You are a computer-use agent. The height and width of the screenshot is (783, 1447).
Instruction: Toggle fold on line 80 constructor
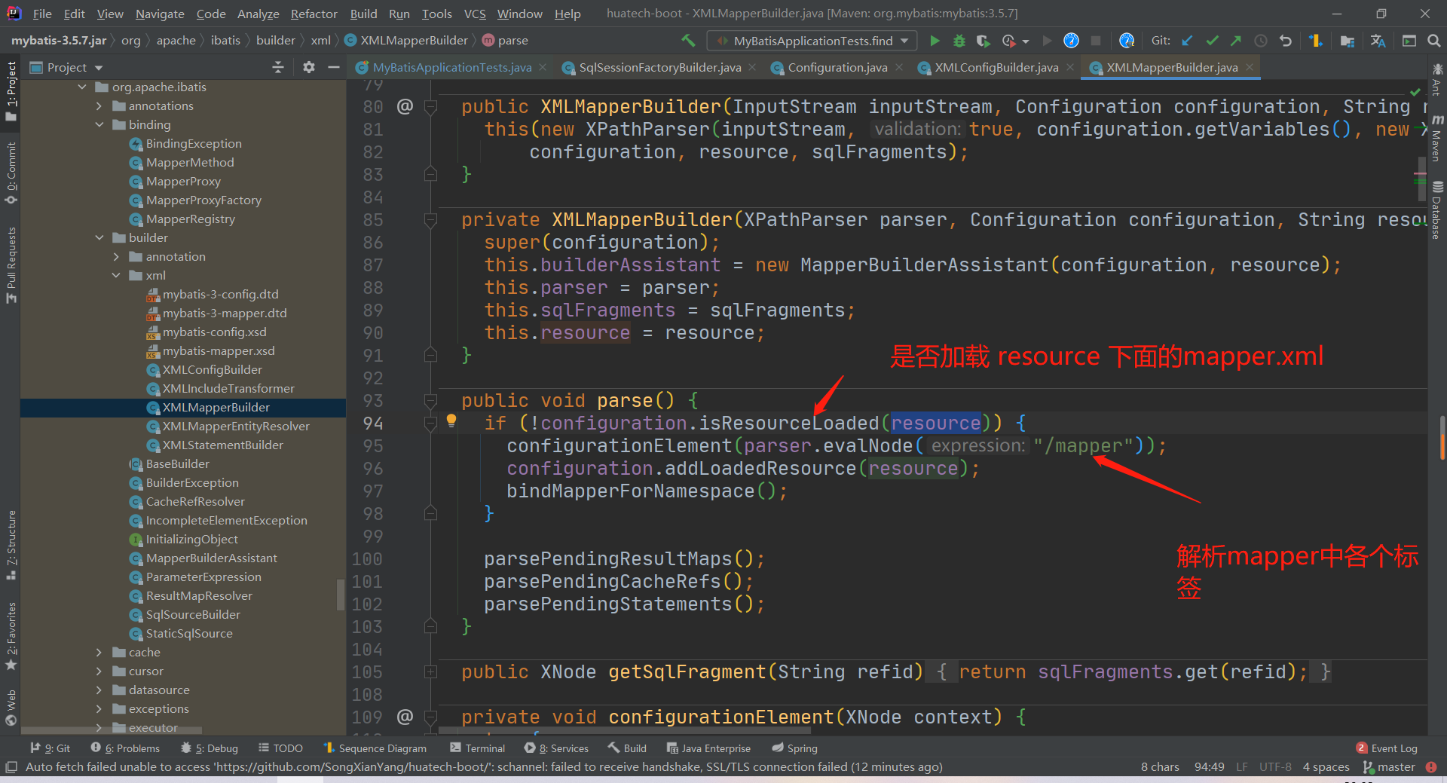(x=430, y=106)
